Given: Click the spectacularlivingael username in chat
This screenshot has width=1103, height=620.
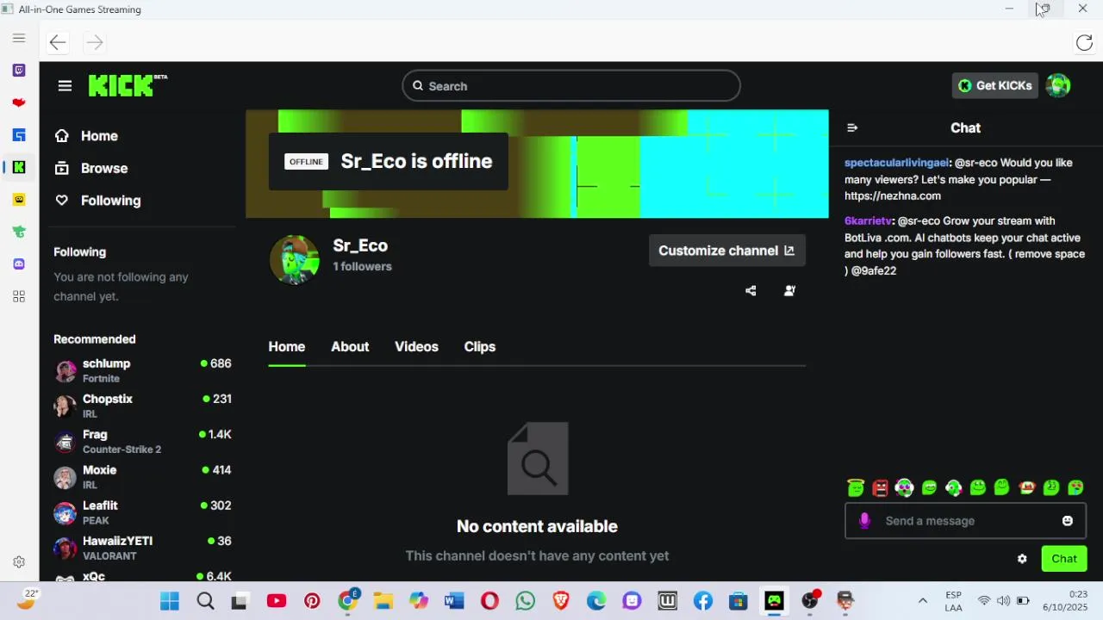Looking at the screenshot, I should coord(896,163).
